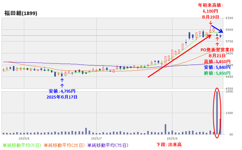Image resolution: width=242 pixels, height=150 pixels.
Task: Click the 安値:5,840円 label
Action: 217,67
